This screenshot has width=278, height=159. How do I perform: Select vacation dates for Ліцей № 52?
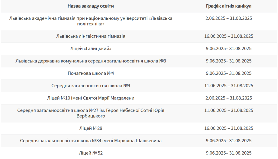coord(229,153)
